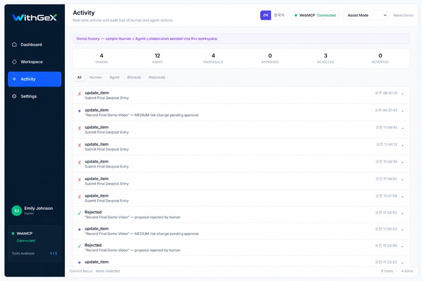Screen dimensions: 422x281
Task: Click the red X icon on 11:38:52 entry
Action: point(80,179)
